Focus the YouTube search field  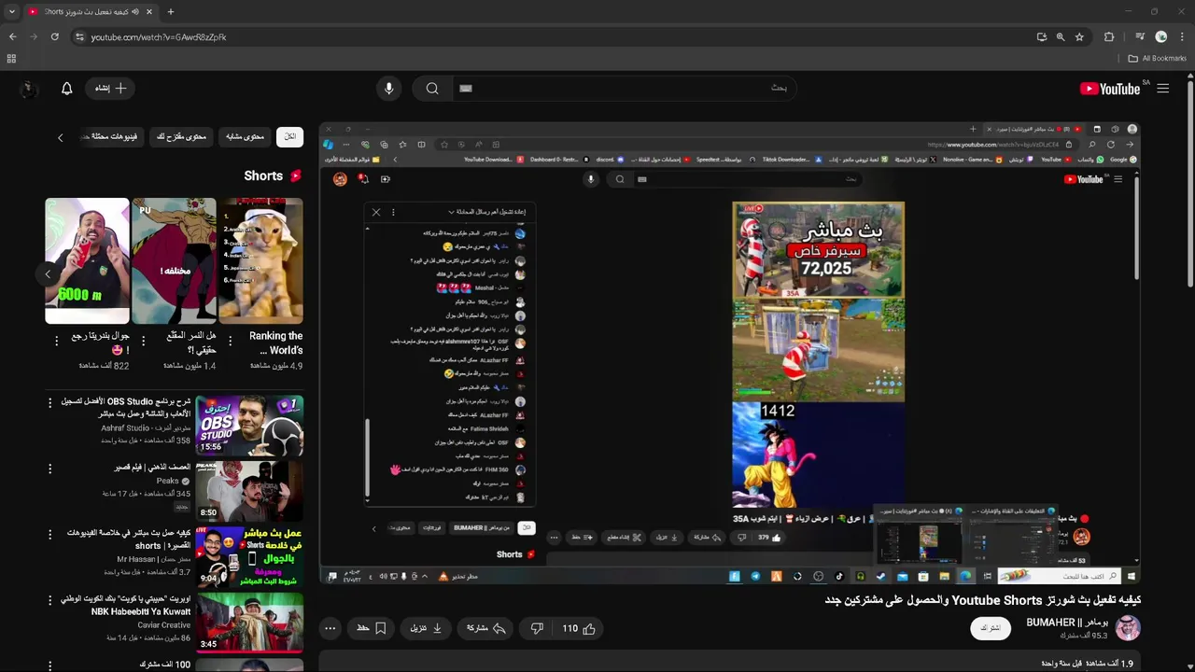(626, 89)
